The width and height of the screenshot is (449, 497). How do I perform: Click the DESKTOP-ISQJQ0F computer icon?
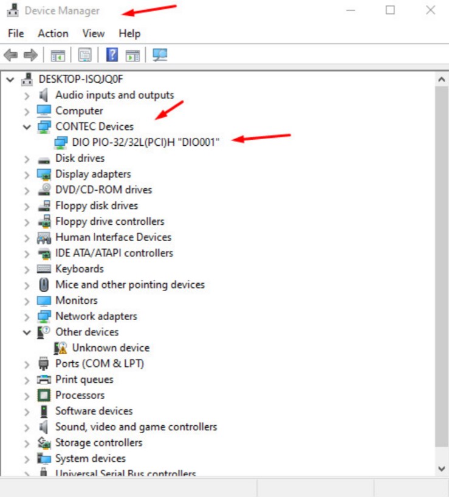pyautogui.click(x=27, y=79)
